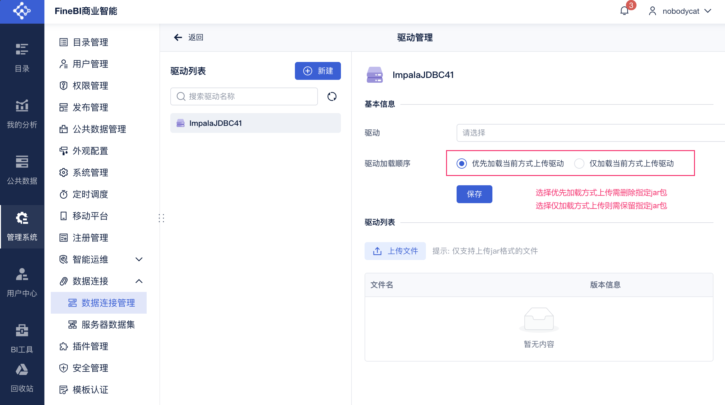Click the 权限管理 shield icon
The width and height of the screenshot is (725, 405).
click(64, 86)
